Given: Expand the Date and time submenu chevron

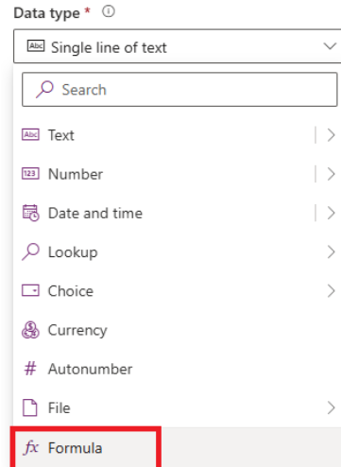Looking at the screenshot, I should coord(331,213).
